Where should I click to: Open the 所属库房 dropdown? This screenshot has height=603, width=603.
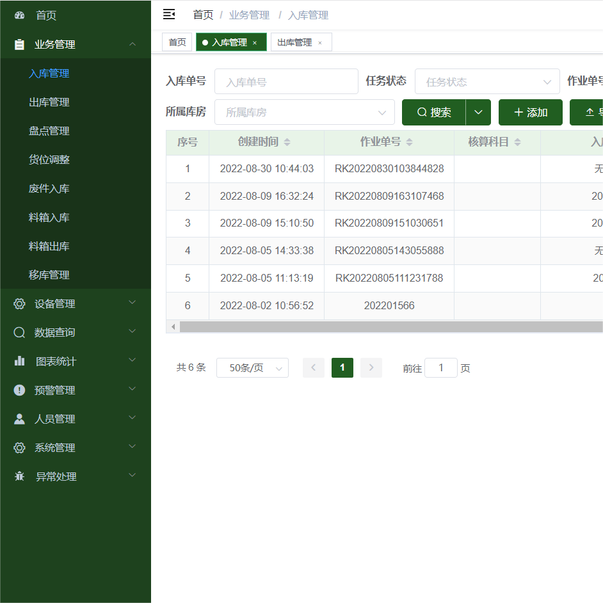[x=304, y=113]
